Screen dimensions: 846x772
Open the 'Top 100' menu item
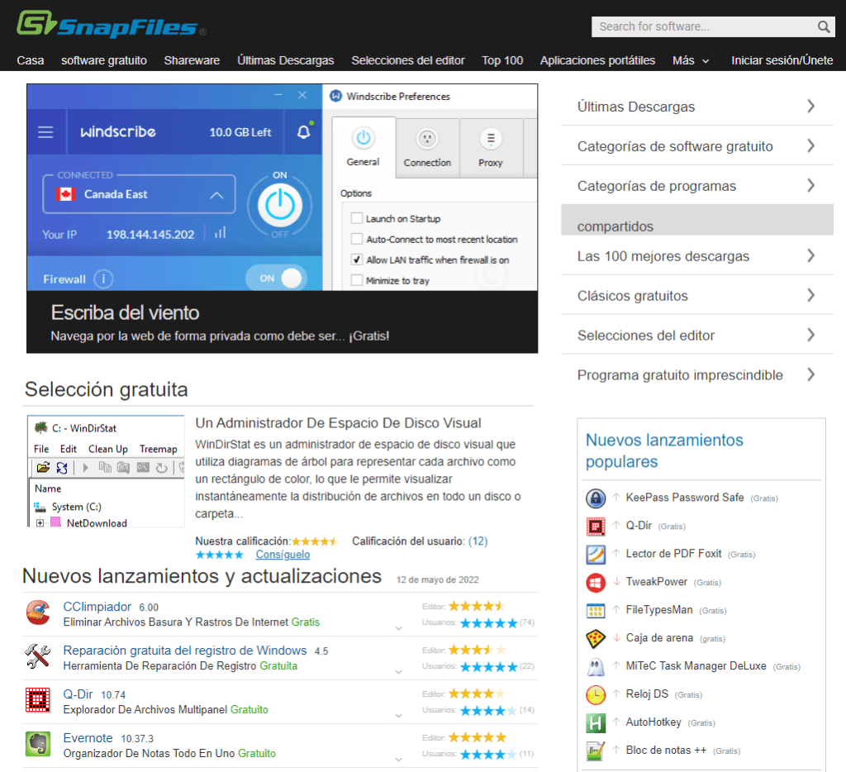(502, 60)
